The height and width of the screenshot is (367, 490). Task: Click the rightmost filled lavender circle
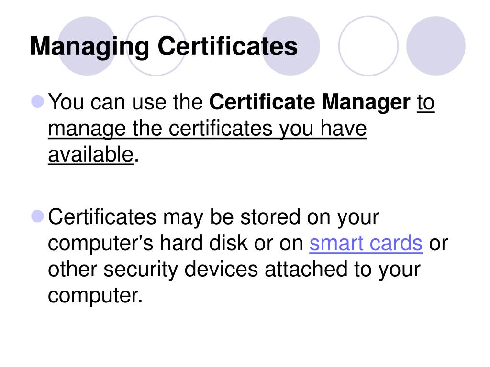(x=436, y=46)
